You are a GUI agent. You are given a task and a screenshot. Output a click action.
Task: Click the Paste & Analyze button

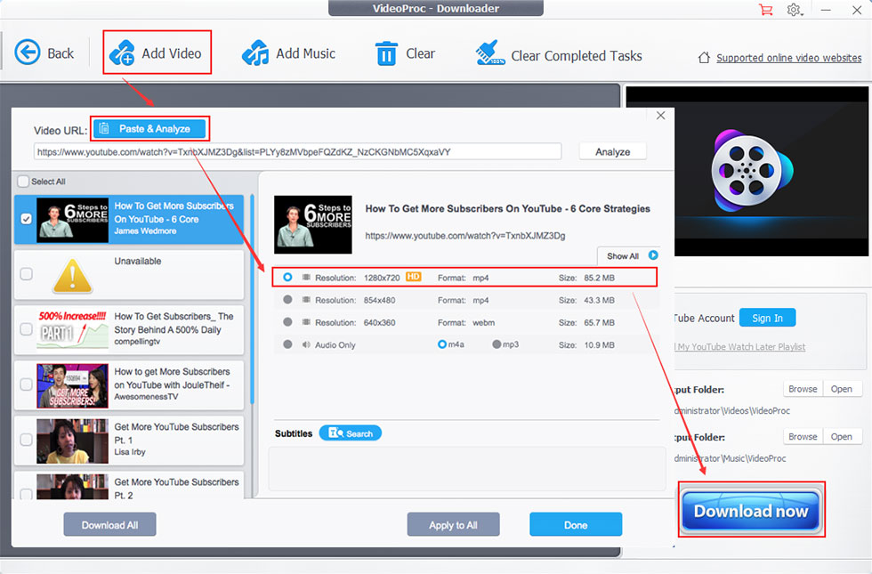[150, 129]
